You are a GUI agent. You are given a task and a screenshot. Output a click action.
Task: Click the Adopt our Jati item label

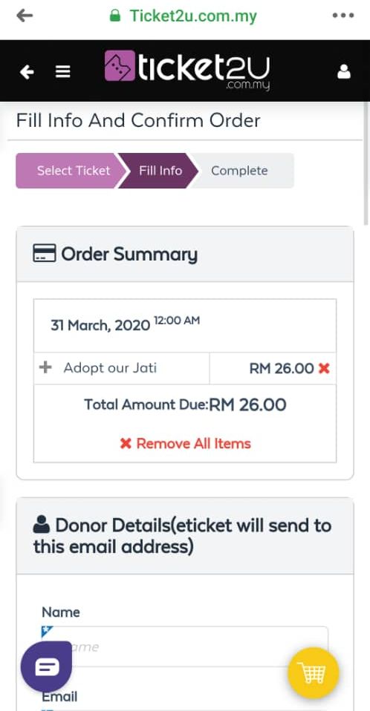110,367
